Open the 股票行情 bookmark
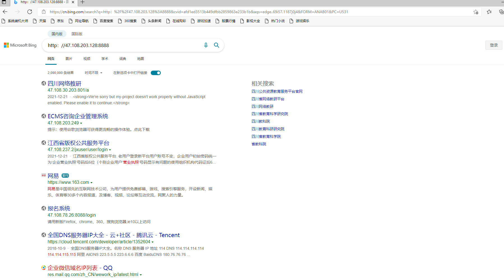Screen dimensions: 504x278 click(x=226, y=21)
